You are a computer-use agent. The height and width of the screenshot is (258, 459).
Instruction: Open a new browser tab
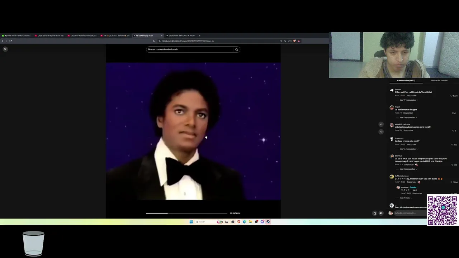(199, 35)
